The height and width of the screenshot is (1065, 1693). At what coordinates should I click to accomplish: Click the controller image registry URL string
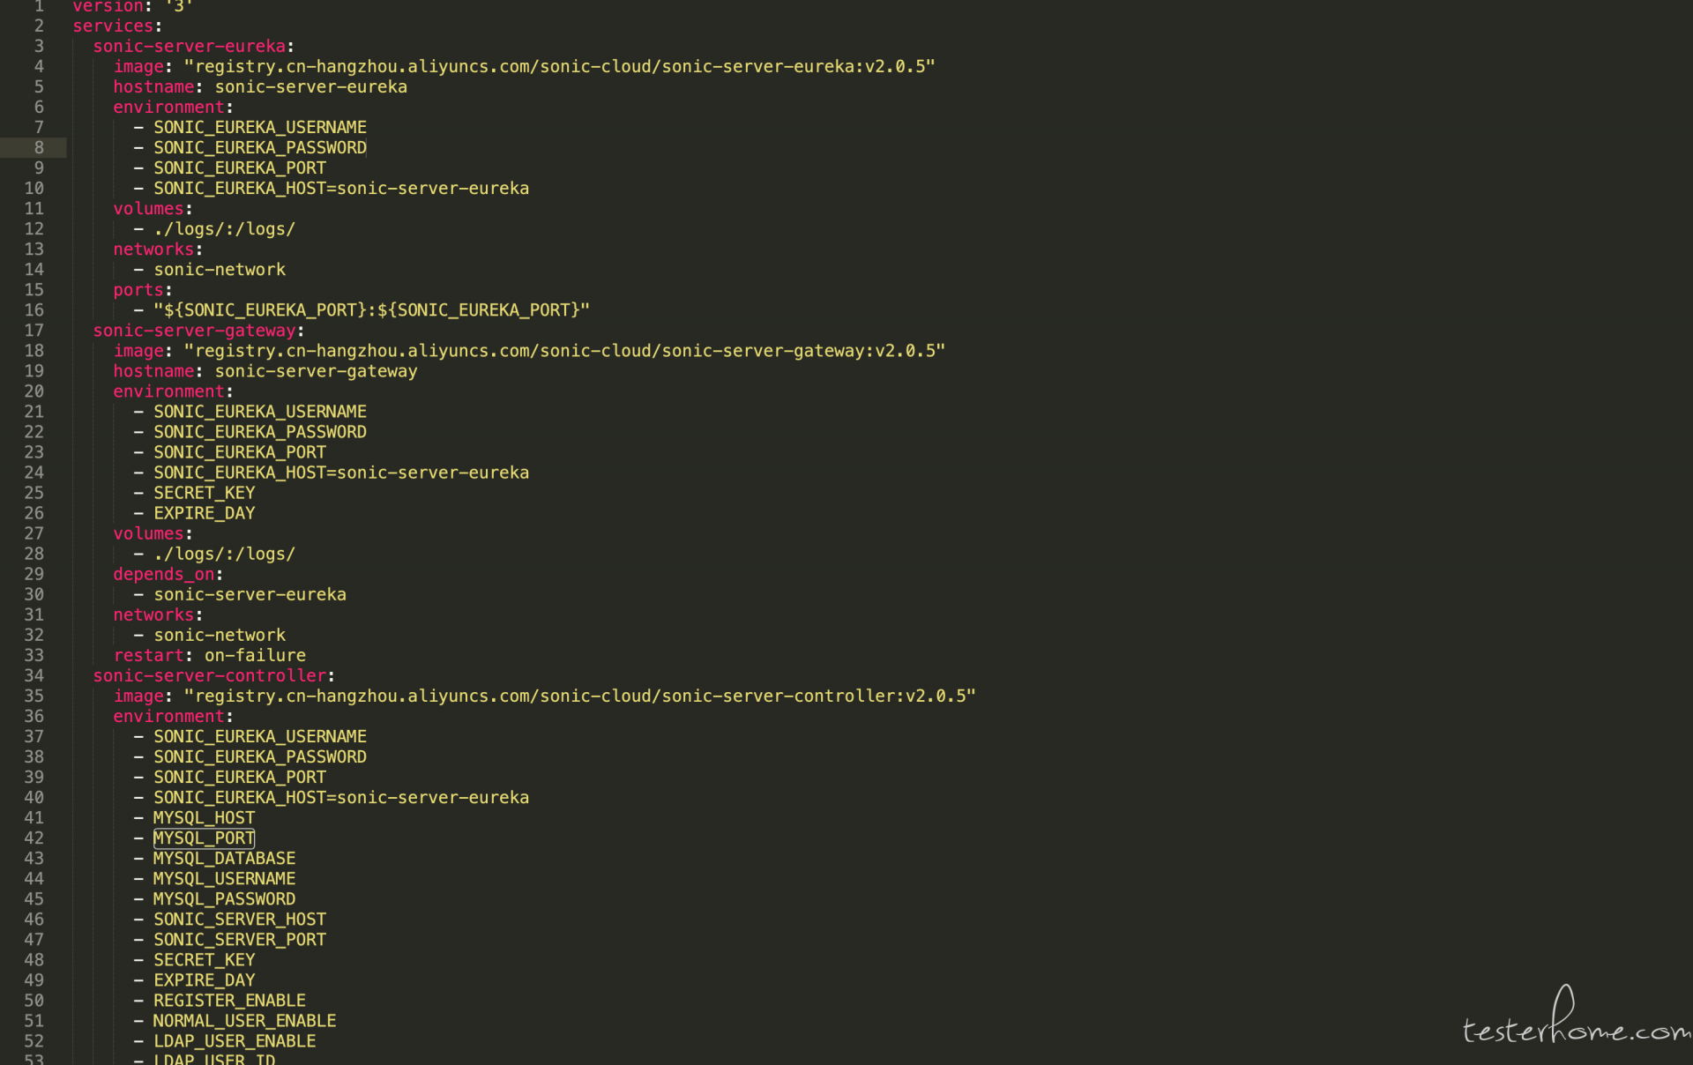(579, 696)
